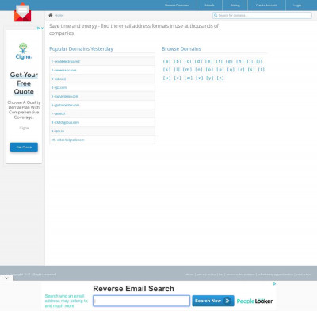
Task: Click the home icon in breadcrumb
Action: pos(51,15)
